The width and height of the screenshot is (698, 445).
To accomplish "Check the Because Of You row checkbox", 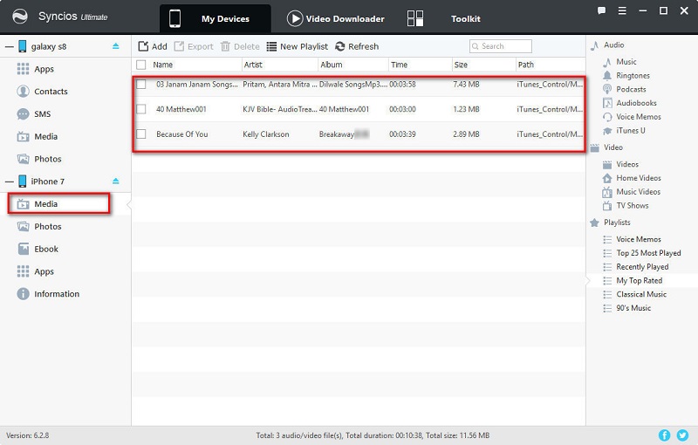I will 141,134.
